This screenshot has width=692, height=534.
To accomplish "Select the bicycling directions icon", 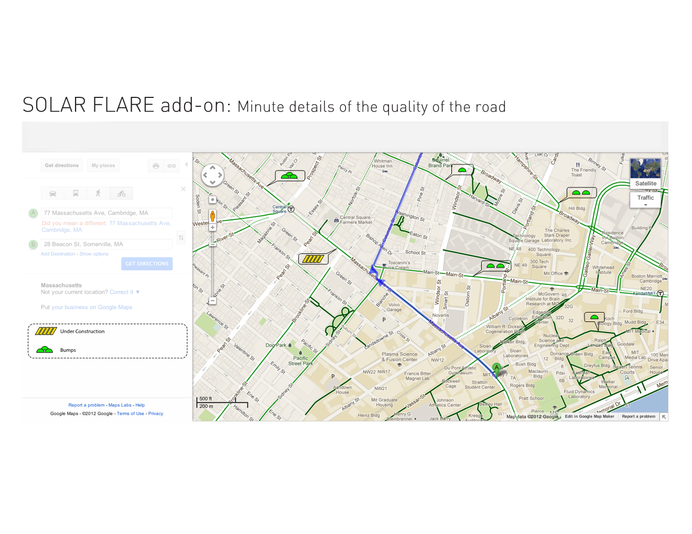I will [x=121, y=193].
